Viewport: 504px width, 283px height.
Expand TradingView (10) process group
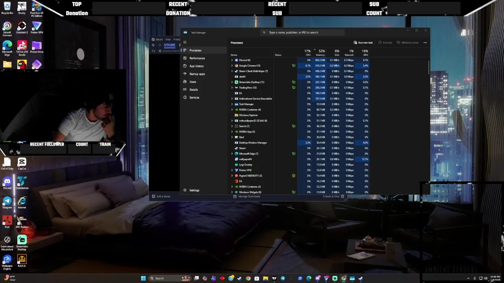click(232, 88)
